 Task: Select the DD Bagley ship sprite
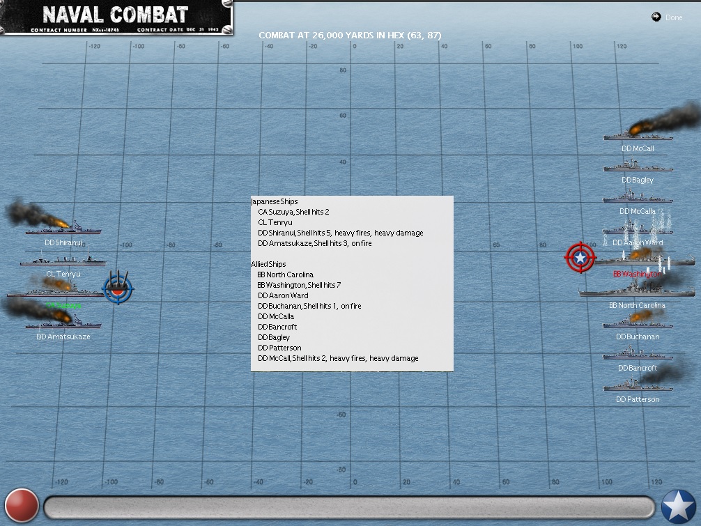pyautogui.click(x=638, y=167)
